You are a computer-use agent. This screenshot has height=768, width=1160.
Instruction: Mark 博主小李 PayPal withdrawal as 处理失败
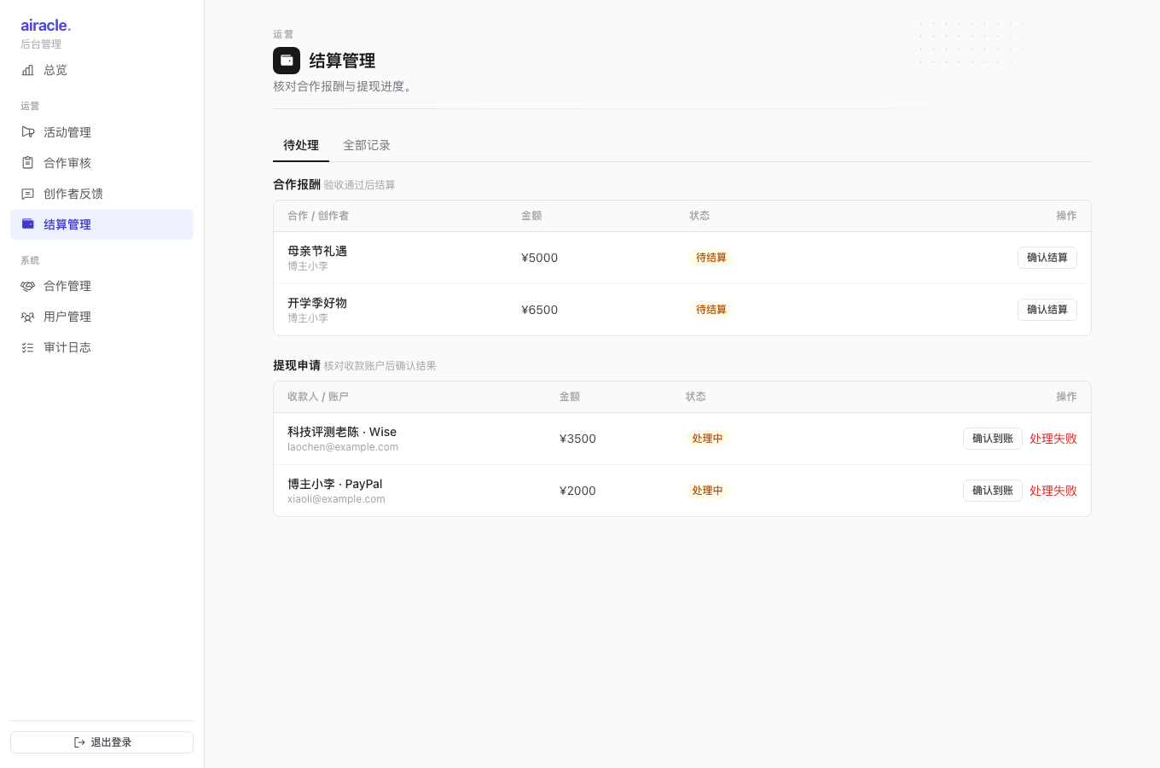[x=1053, y=491]
